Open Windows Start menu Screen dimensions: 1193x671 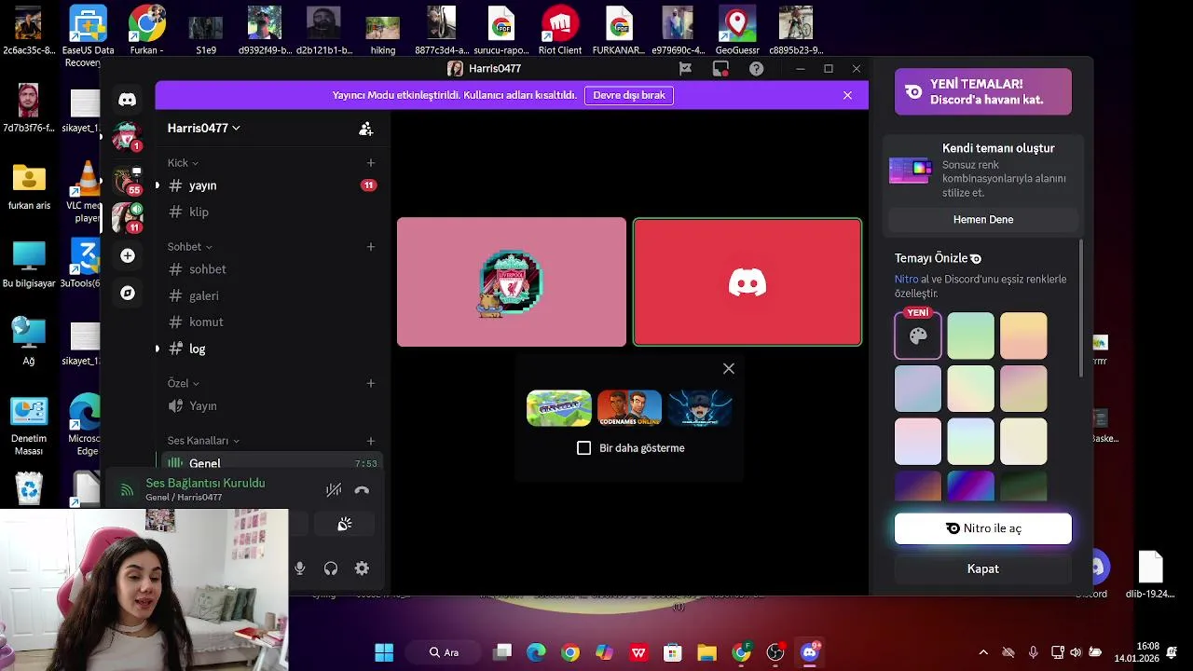pos(384,652)
